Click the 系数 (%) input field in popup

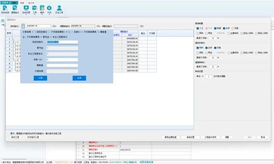tap(62, 60)
